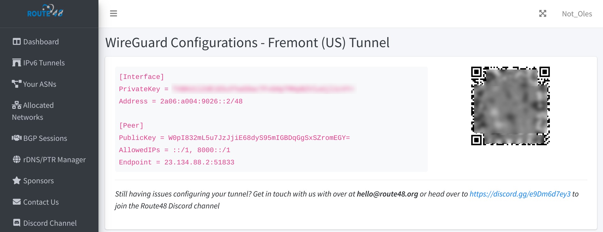
Task: Click the WireGuard QR code image
Action: tap(510, 106)
